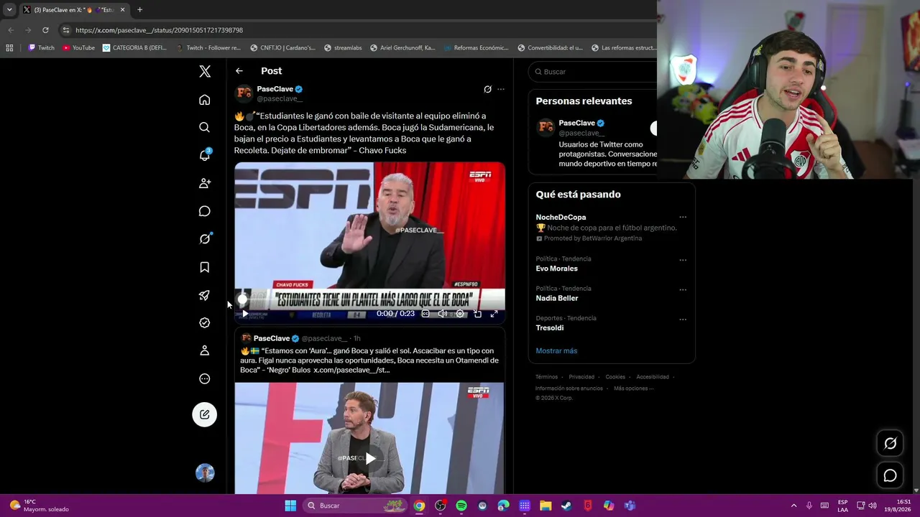Open Steam from the taskbar
Image resolution: width=920 pixels, height=517 pixels.
(x=566, y=506)
